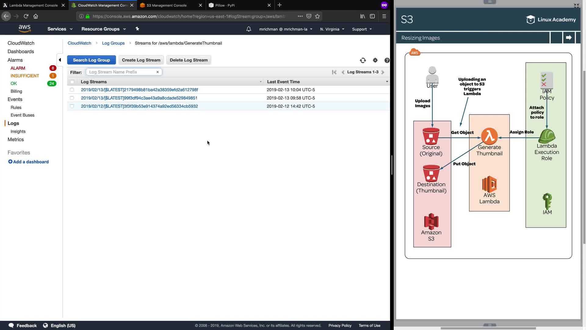
Task: Switch to S3 Management Console tab
Action: (x=167, y=5)
